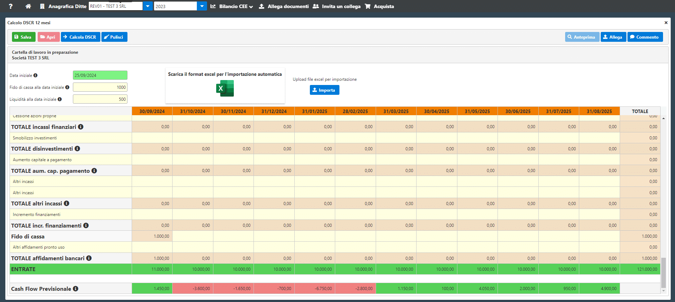Click the Salva button
Image resolution: width=675 pixels, height=302 pixels.
(x=24, y=37)
